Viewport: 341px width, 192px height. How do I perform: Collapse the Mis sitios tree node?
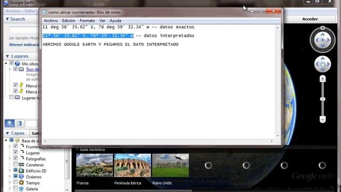coord(6,63)
